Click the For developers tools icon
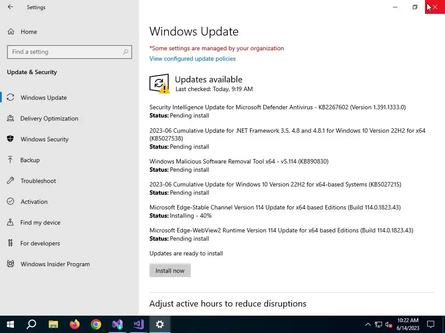Viewport: 445px width, 333px height. pos(10,243)
